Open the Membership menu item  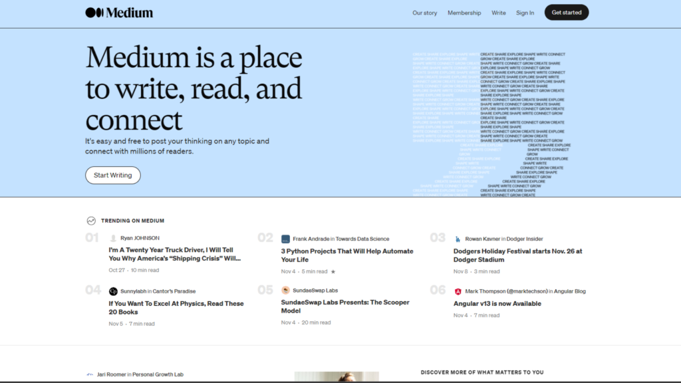[464, 12]
